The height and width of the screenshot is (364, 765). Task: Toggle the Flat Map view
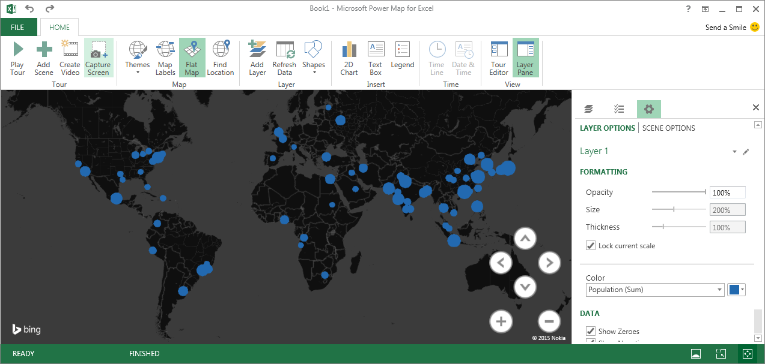(x=192, y=58)
